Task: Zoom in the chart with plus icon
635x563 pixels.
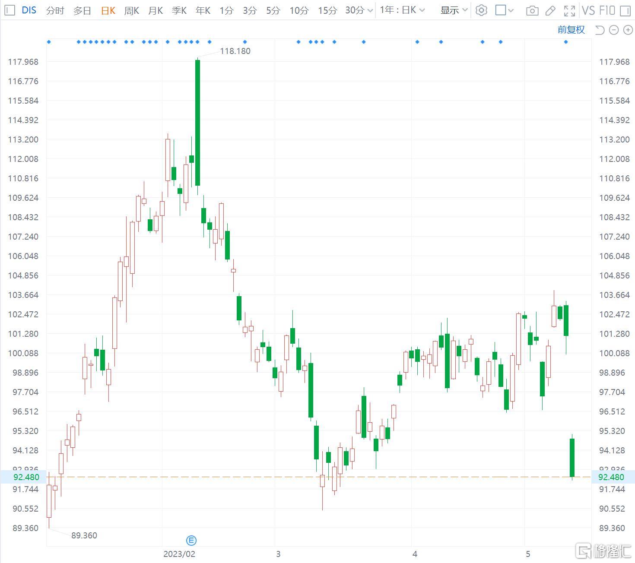Action: (x=628, y=30)
